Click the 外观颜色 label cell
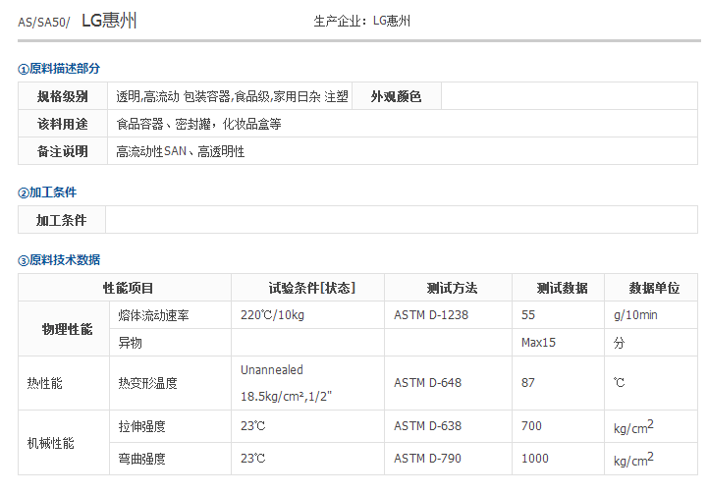Viewport: 708px width, 494px height. (x=397, y=96)
